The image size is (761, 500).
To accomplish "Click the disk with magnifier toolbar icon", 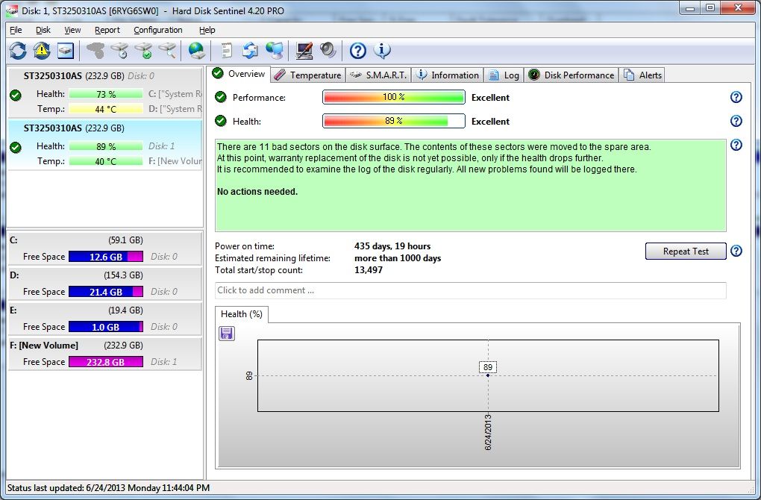I will (167, 51).
